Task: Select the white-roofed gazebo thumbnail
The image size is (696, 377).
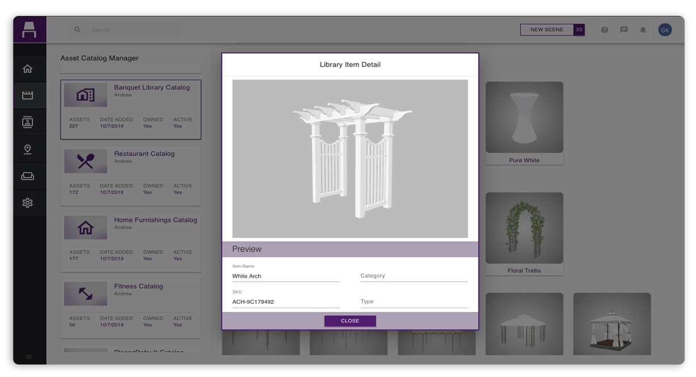Action: 525,324
